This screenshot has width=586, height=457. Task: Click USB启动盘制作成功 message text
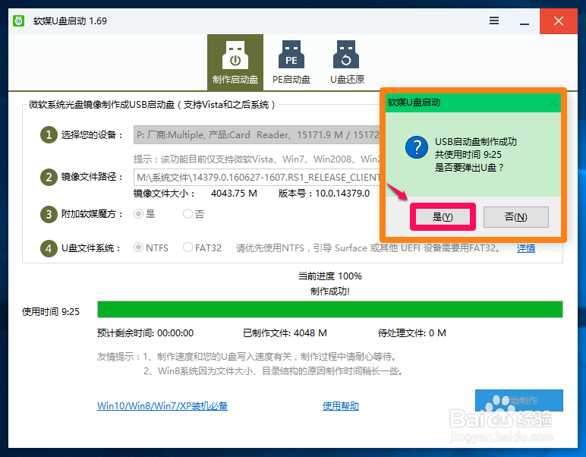476,142
